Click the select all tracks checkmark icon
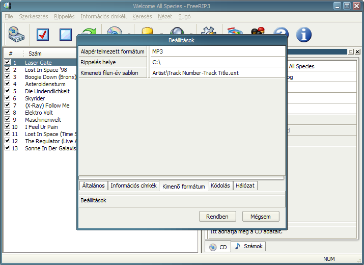 43,35
